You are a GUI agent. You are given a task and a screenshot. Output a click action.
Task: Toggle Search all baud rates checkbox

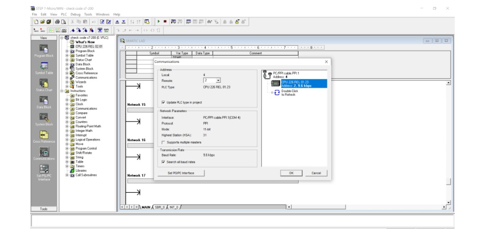click(x=163, y=162)
